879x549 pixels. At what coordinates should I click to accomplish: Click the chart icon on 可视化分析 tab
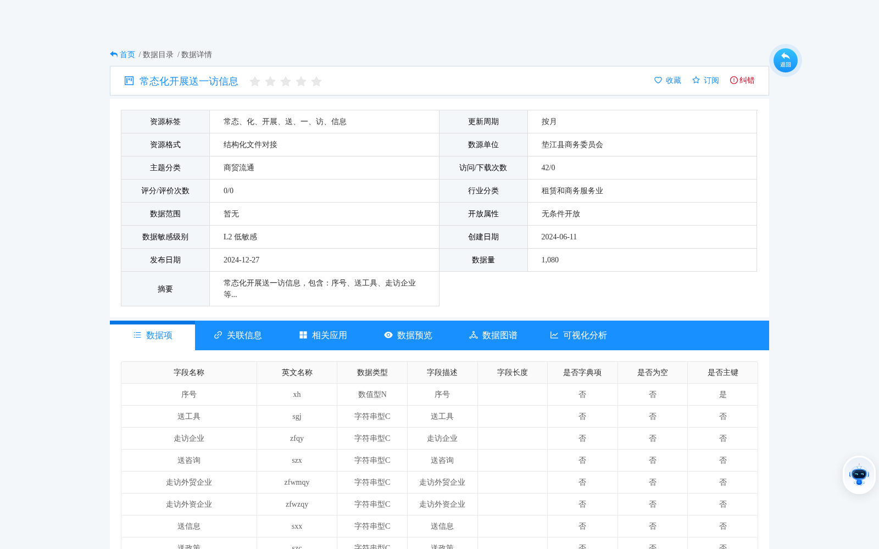coord(554,335)
